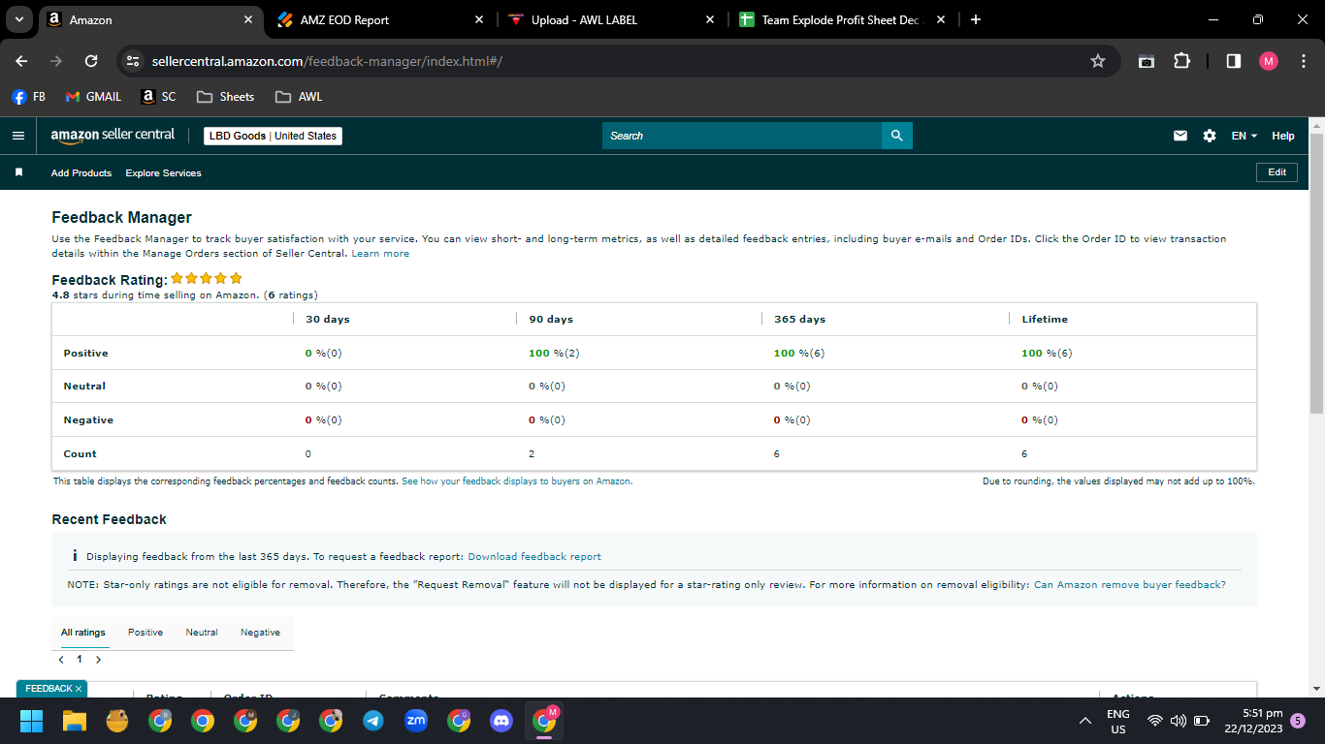The width and height of the screenshot is (1325, 744).
Task: Click the camera extension icon in the toolbar
Action: [1147, 61]
